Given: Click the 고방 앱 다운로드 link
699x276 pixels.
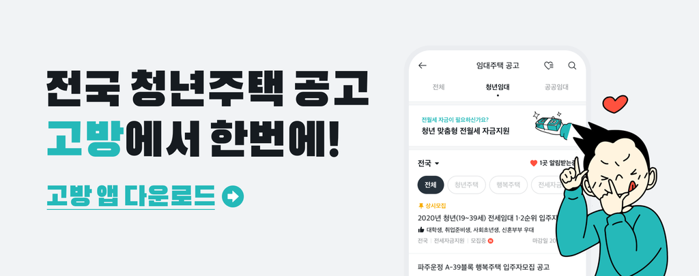Looking at the screenshot, I should coord(130,196).
